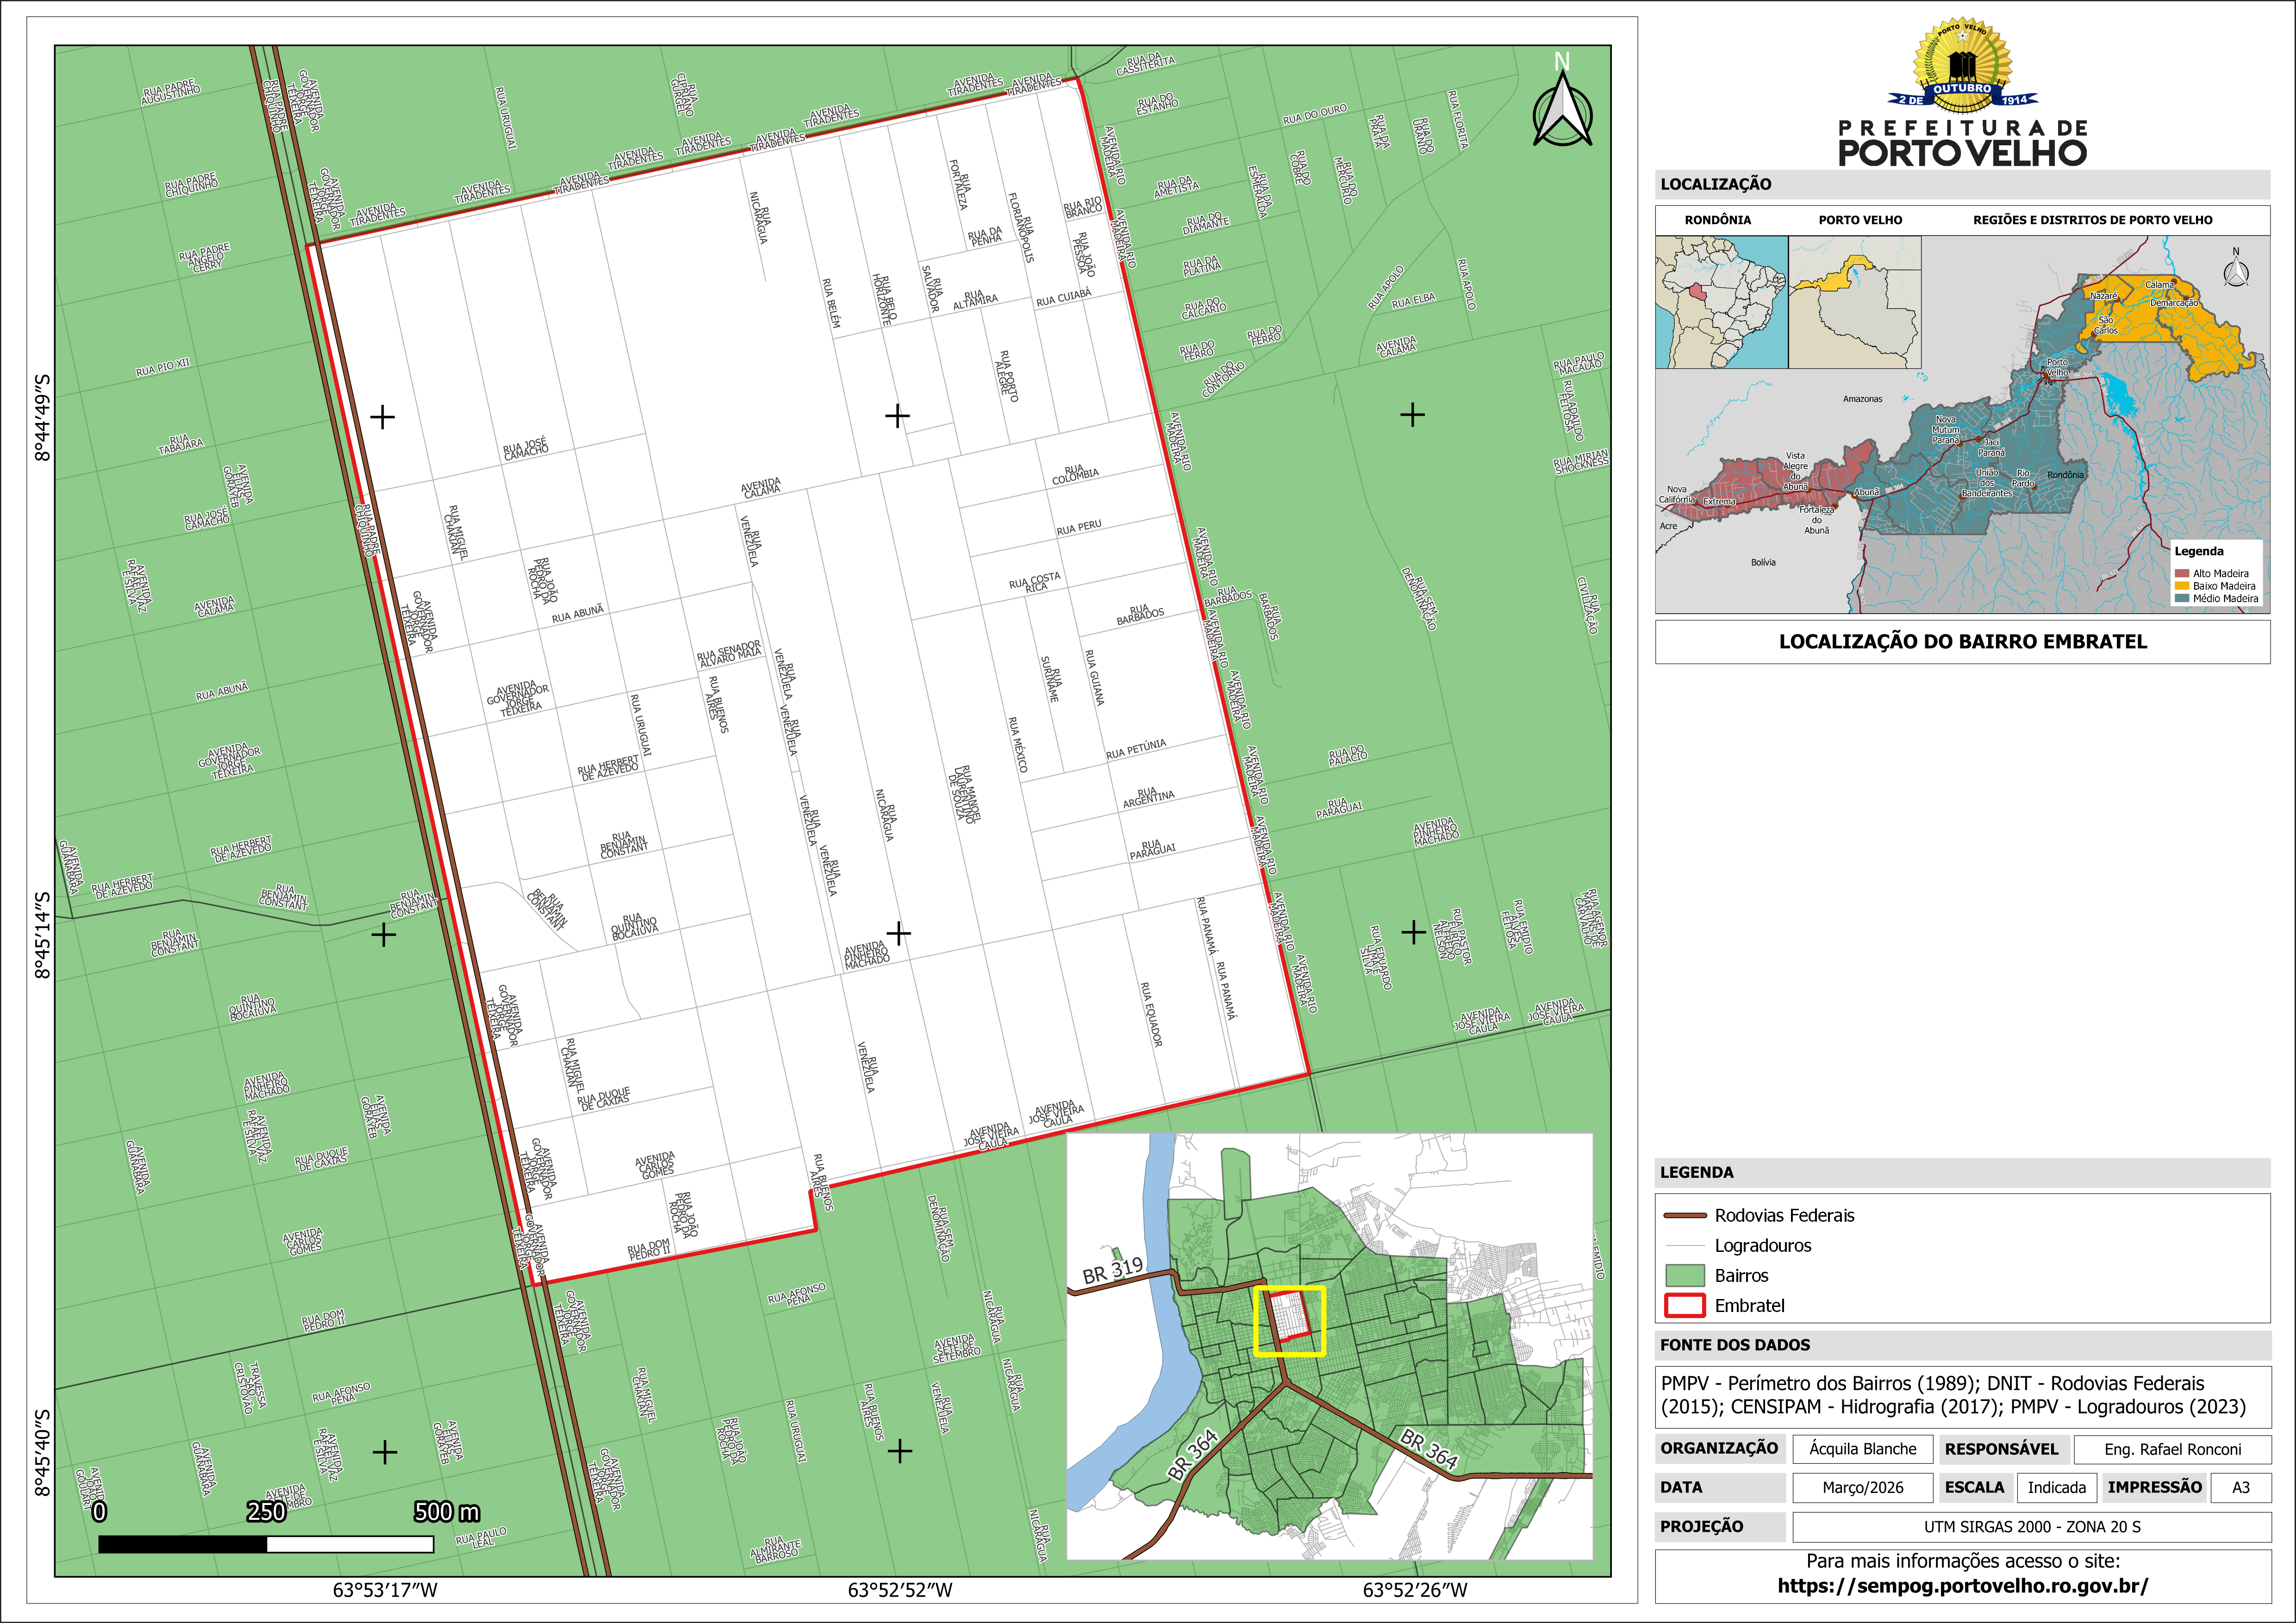This screenshot has height=1623, width=2296.
Task: Click the BR 319 highway label in inset map
Action: coord(1112,1270)
